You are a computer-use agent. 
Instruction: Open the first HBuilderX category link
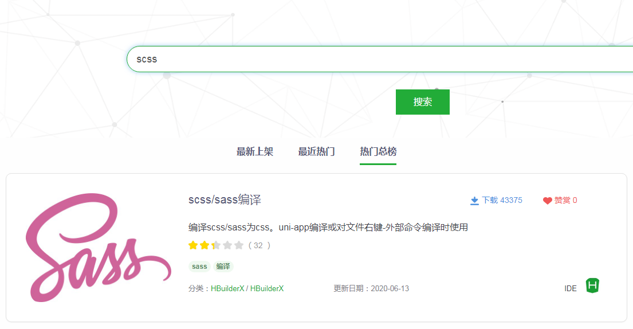pyautogui.click(x=227, y=289)
